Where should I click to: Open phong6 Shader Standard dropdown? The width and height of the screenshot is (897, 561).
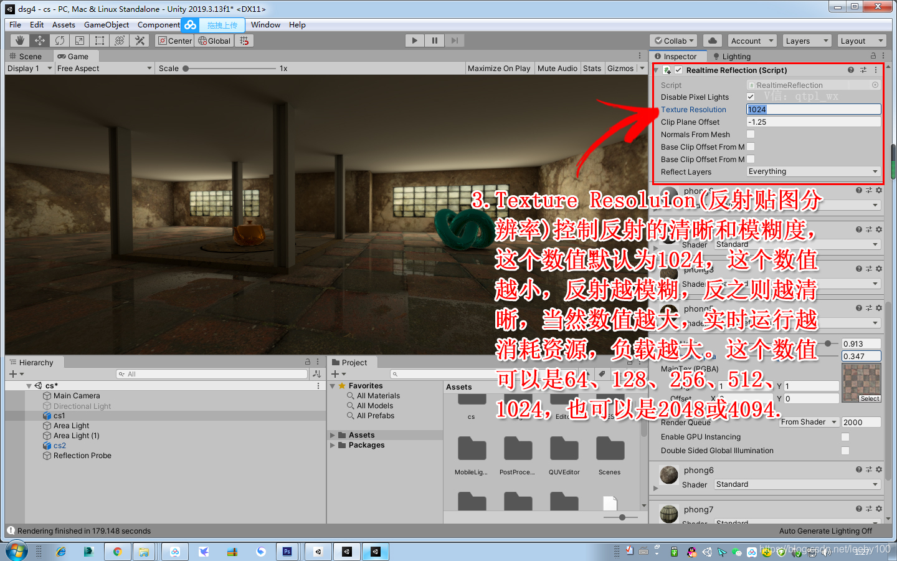[x=797, y=484]
